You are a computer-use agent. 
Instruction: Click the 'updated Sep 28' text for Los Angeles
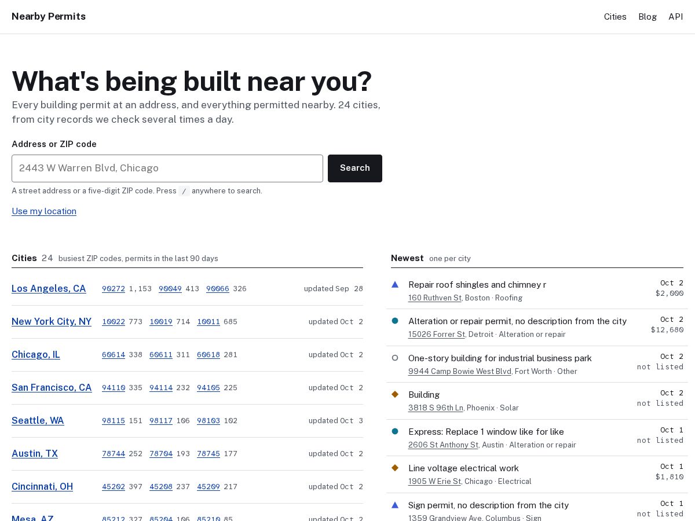pyautogui.click(x=334, y=289)
